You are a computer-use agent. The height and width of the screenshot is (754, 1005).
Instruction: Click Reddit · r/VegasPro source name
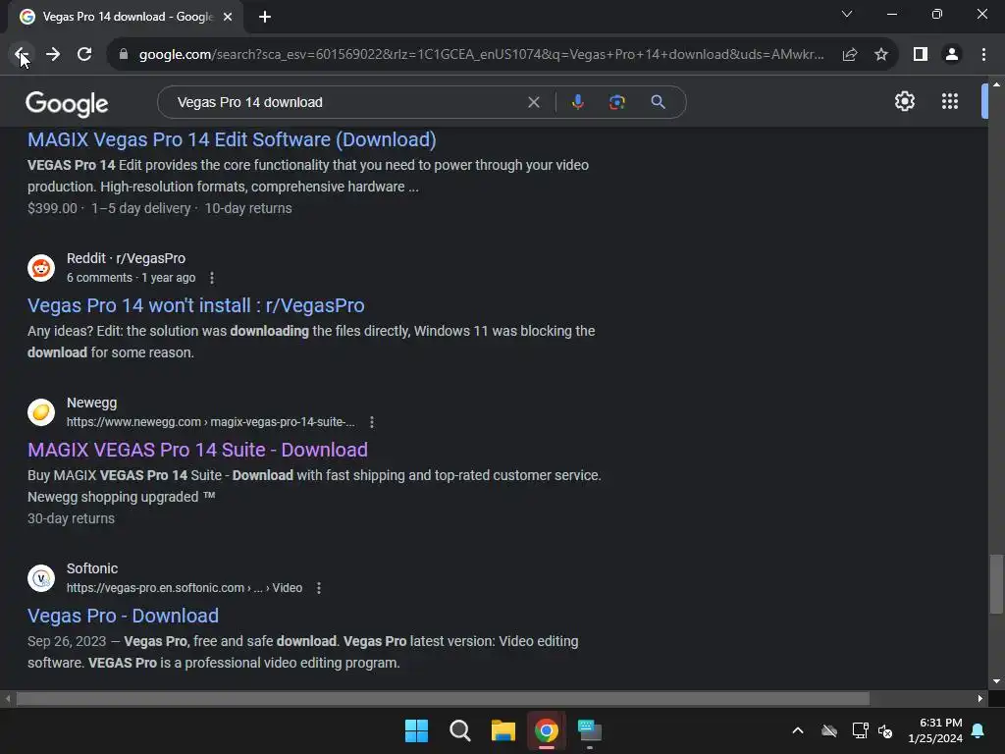point(126,258)
